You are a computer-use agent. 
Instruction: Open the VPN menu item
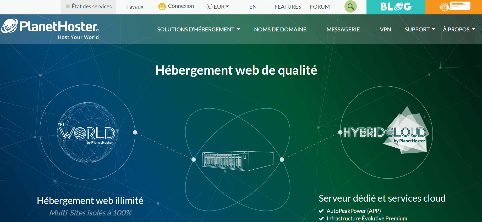tap(385, 30)
